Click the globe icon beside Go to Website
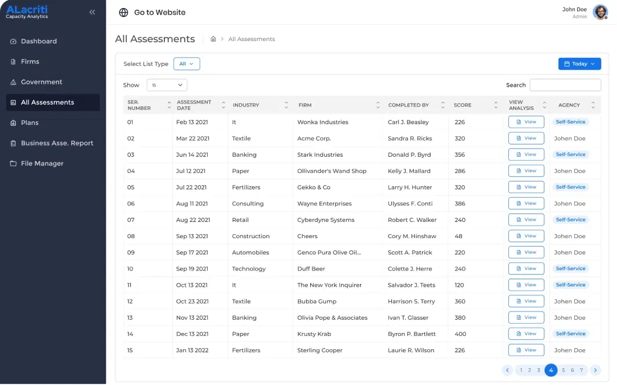The image size is (617, 385). tap(123, 13)
